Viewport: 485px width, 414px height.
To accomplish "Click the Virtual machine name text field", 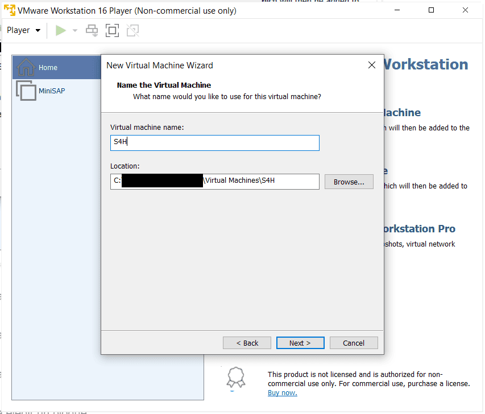I will click(x=215, y=143).
